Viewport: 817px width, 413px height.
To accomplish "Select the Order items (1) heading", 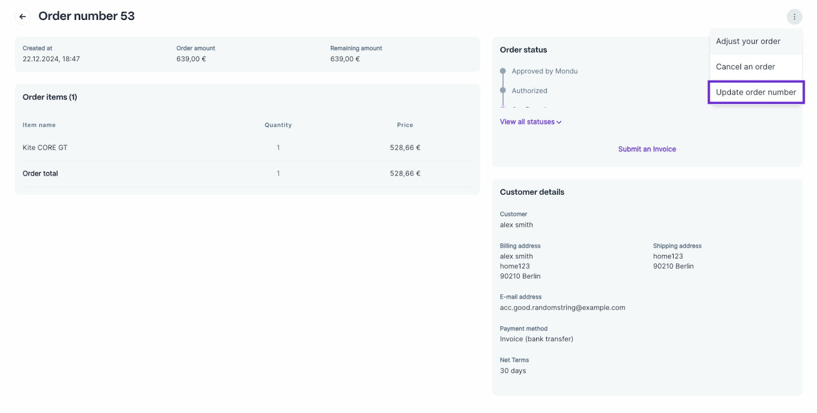I will 50,97.
